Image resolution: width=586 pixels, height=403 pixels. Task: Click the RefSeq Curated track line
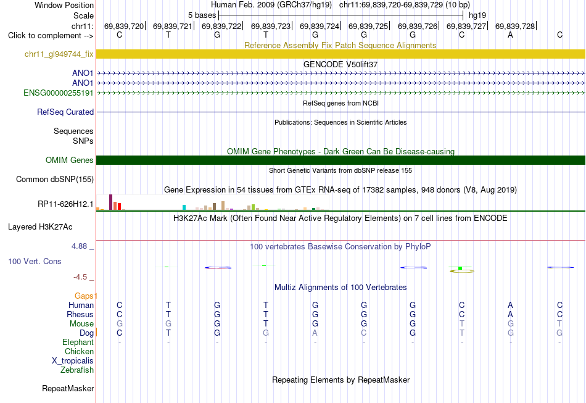(341, 112)
